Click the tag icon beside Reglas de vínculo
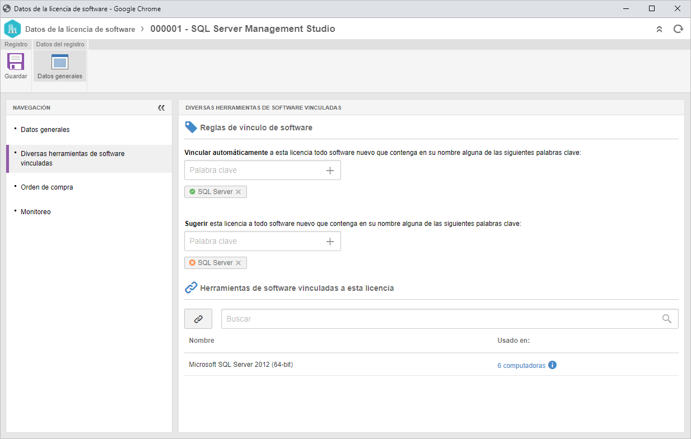The width and height of the screenshot is (691, 439). [x=191, y=128]
